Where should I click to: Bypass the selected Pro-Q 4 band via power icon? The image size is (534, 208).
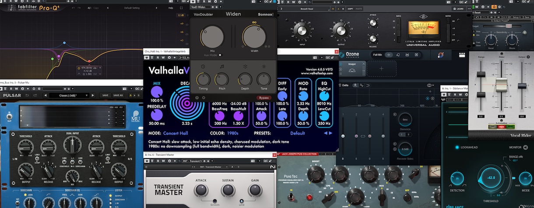click(79, 68)
